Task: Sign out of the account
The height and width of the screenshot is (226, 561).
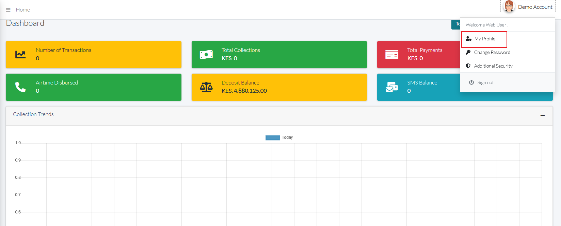Action: [x=485, y=83]
